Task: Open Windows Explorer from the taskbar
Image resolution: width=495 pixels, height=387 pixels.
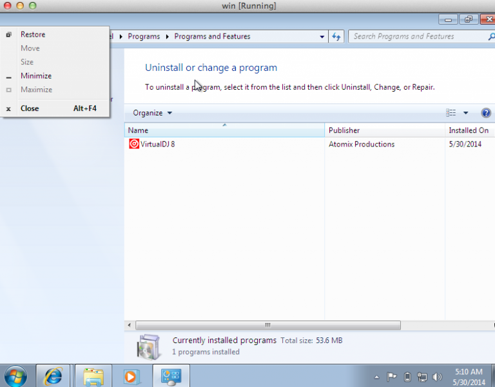Action: point(93,376)
